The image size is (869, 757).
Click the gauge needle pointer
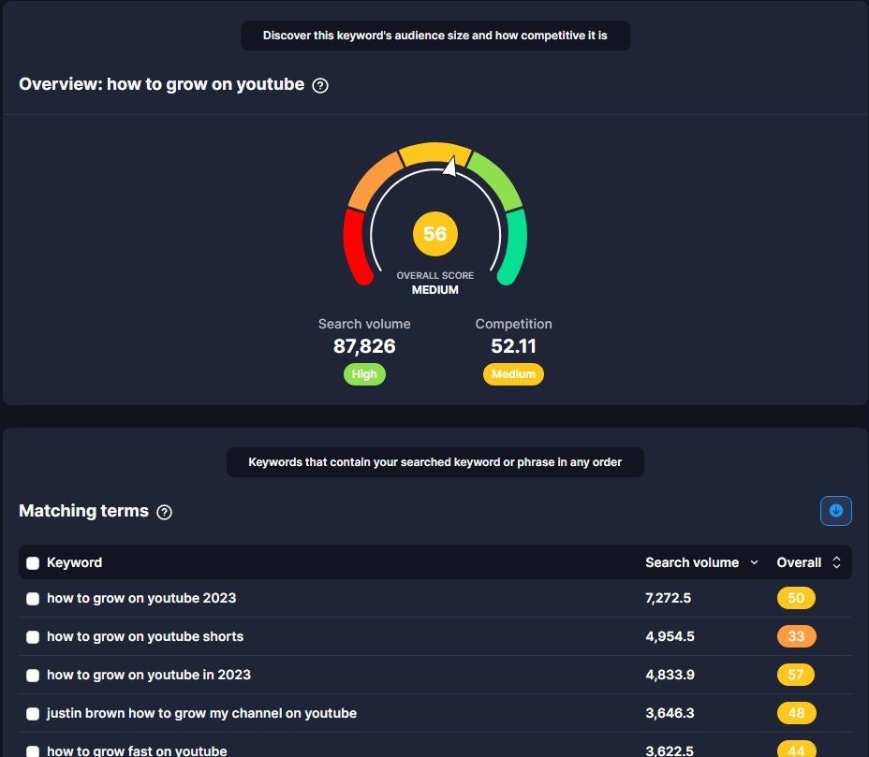[450, 167]
